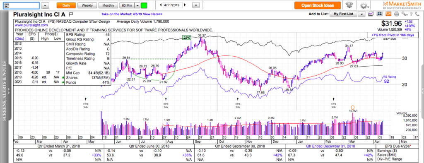Click Mkt Cap $4.4B($2.1B) value
The width and height of the screenshot is (424, 163).
(x=99, y=73)
